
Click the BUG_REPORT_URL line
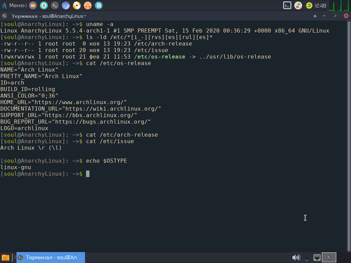click(75, 122)
